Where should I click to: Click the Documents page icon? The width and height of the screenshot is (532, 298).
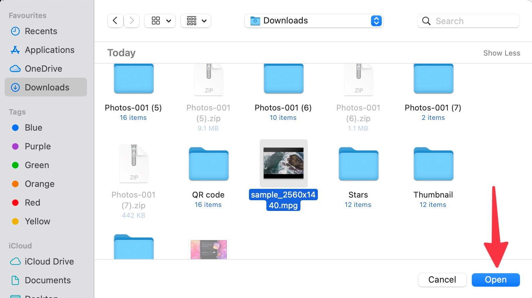[15, 280]
